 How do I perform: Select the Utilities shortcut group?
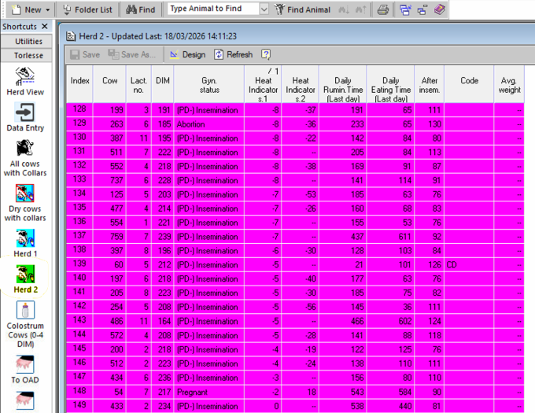27,41
